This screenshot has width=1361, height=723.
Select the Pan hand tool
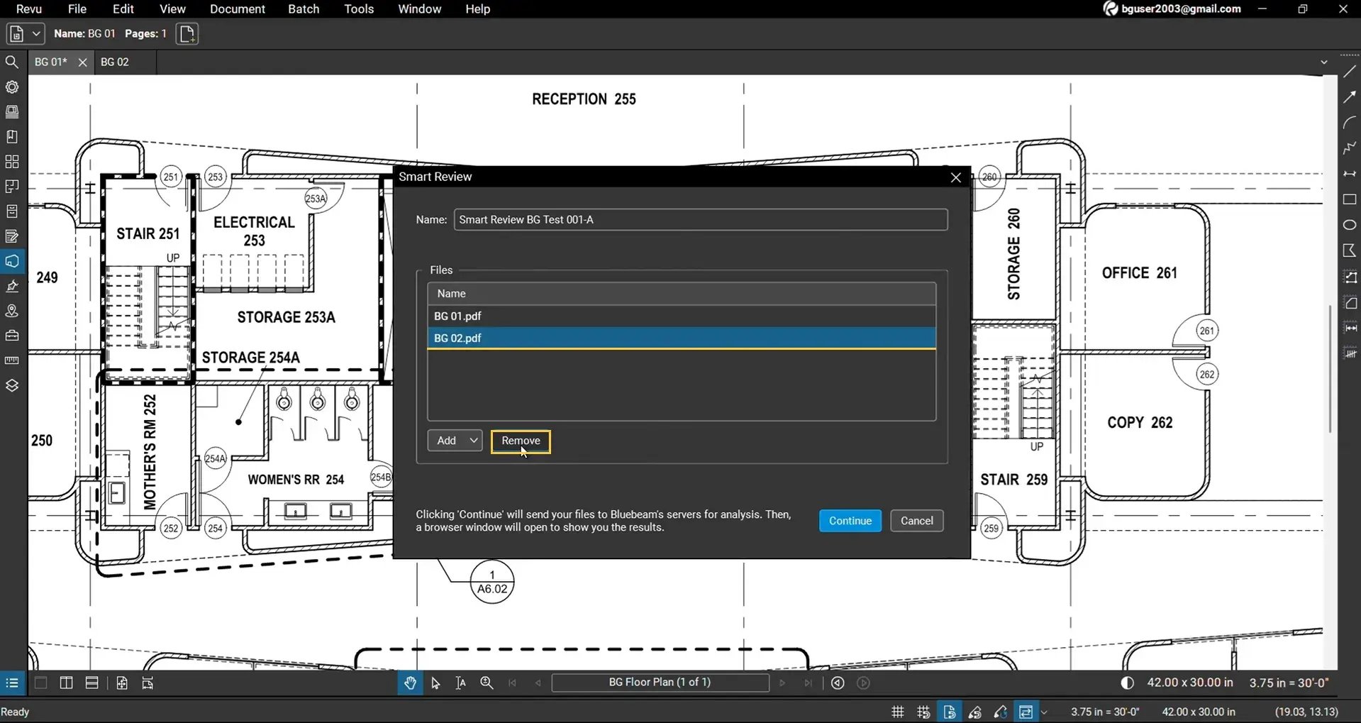410,683
